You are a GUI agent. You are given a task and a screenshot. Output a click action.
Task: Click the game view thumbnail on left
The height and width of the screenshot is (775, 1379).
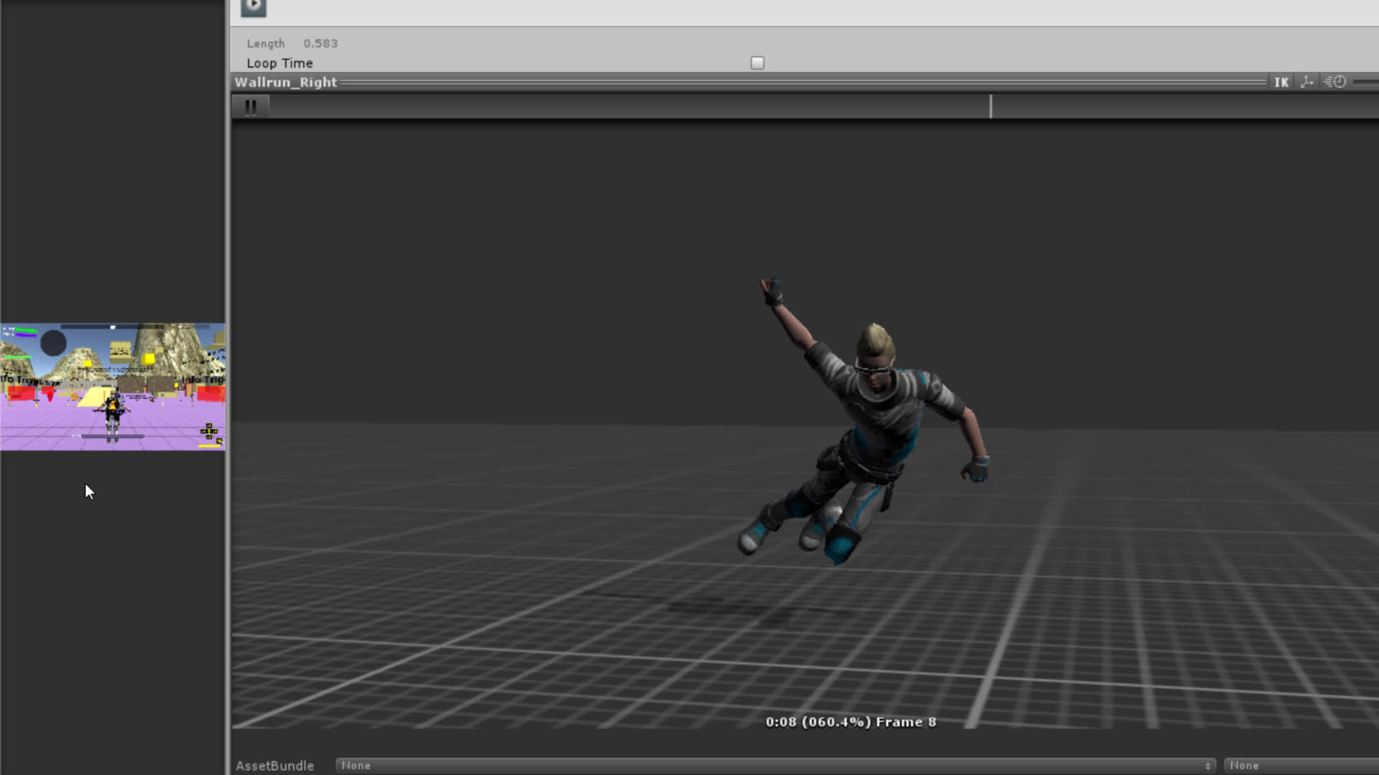coord(113,387)
